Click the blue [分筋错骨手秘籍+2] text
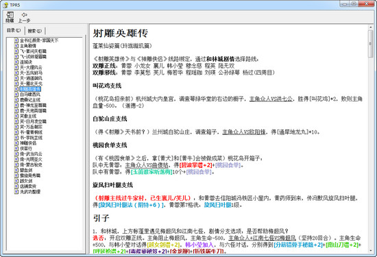 [298, 245]
